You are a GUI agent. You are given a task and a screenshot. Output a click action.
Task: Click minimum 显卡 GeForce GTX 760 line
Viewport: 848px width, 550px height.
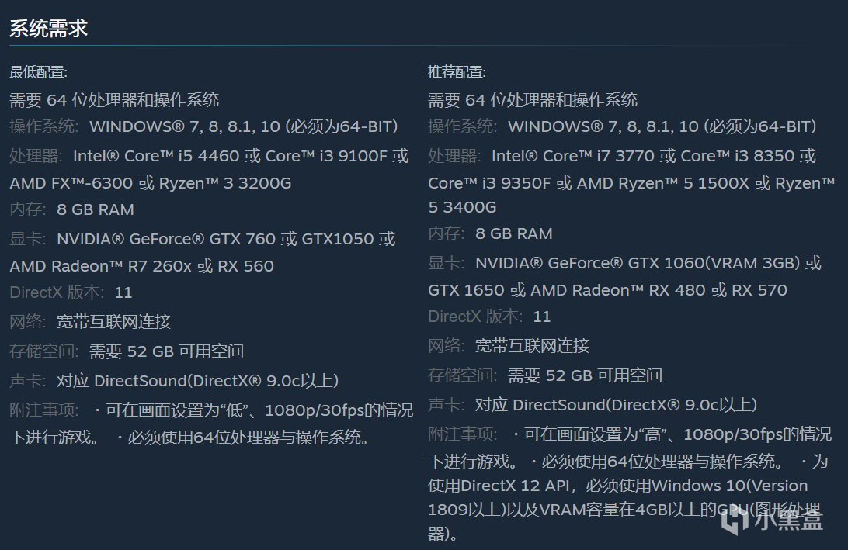point(203,239)
